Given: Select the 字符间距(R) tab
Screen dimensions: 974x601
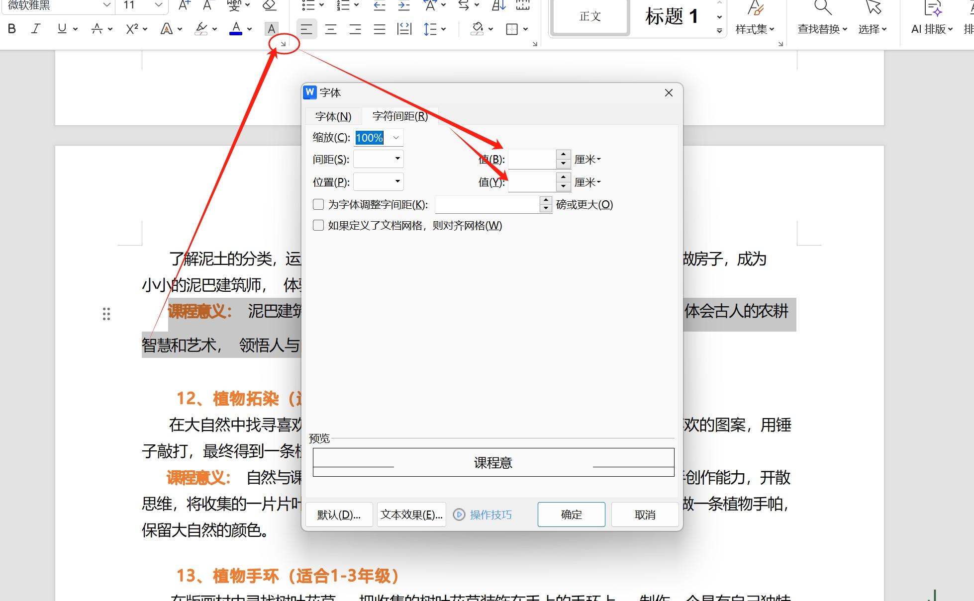Looking at the screenshot, I should (400, 116).
